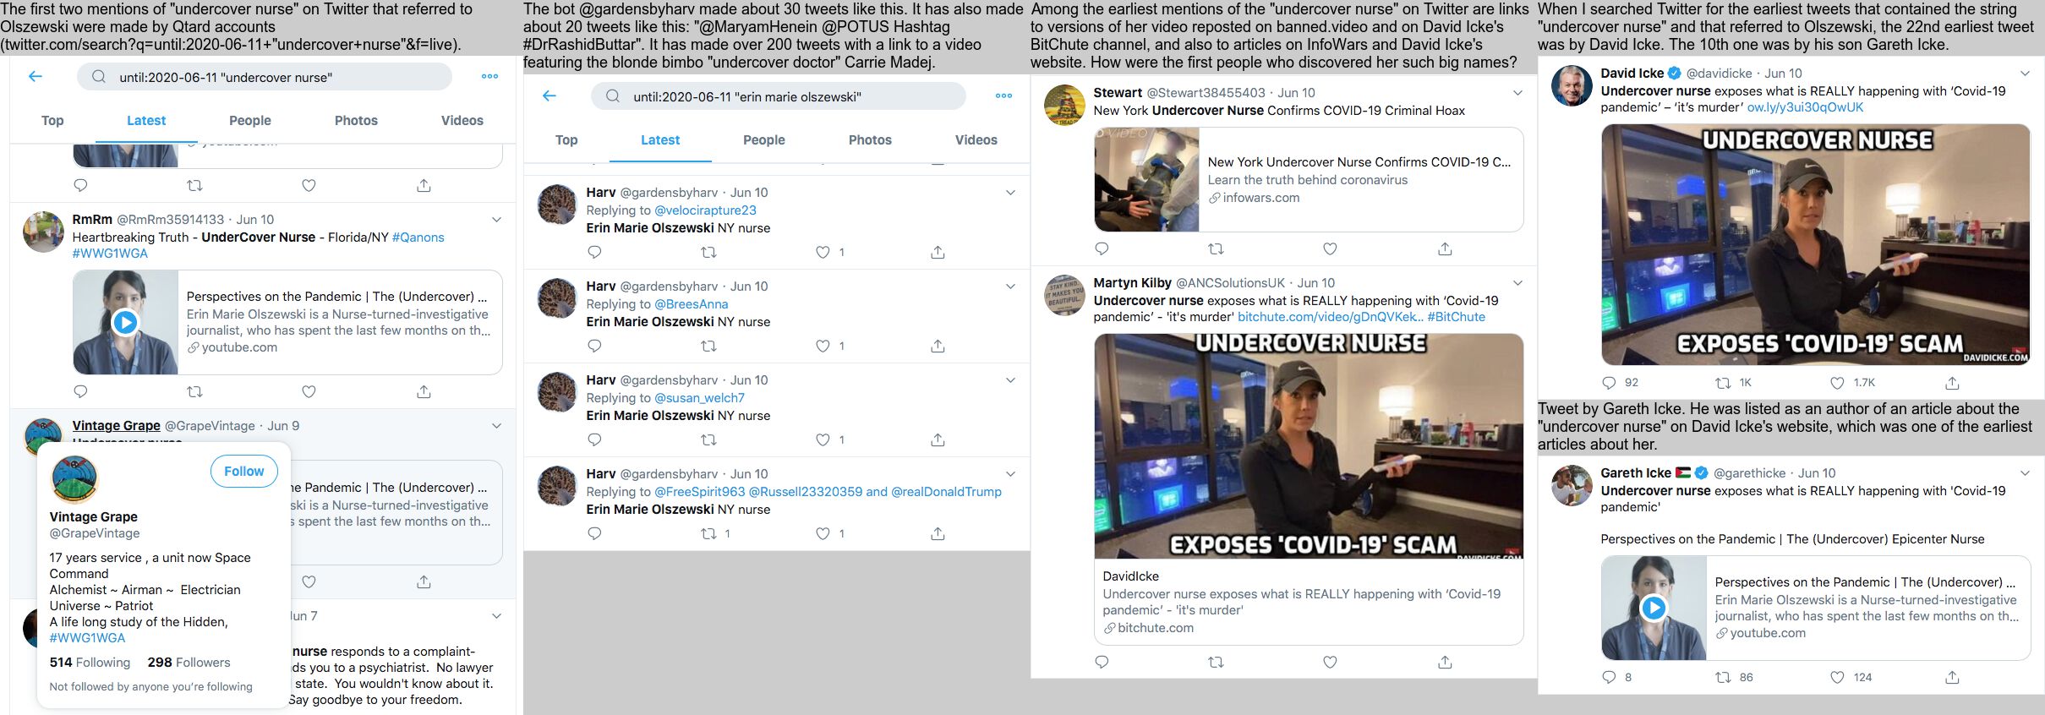Open Videos tab in "erin marie olszewski" search
This screenshot has height=715, width=2045.
976,140
